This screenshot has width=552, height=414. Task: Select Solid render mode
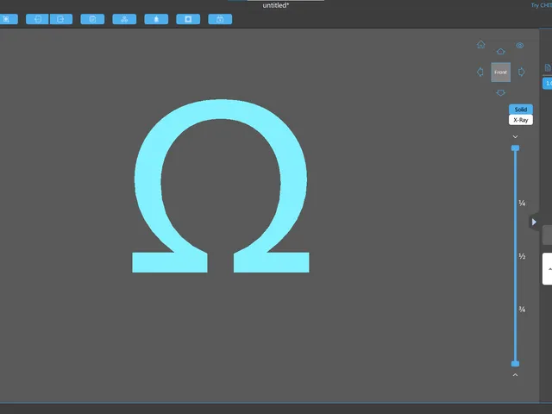[521, 110]
